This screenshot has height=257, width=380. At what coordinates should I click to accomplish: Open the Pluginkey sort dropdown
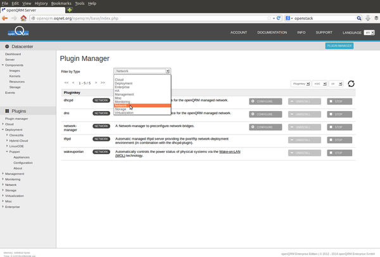click(x=301, y=84)
